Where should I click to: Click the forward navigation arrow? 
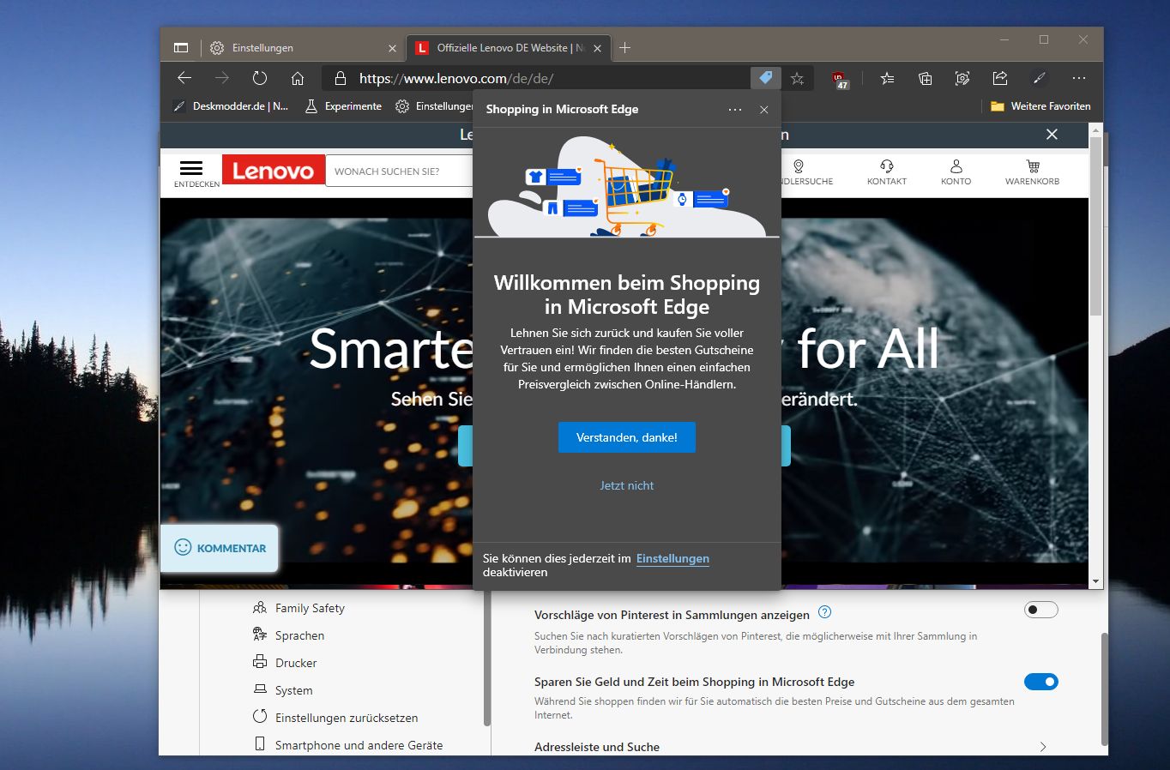tap(222, 78)
